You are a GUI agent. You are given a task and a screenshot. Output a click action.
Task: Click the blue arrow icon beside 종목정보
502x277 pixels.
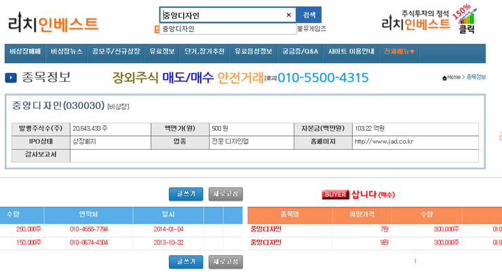tap(11, 78)
